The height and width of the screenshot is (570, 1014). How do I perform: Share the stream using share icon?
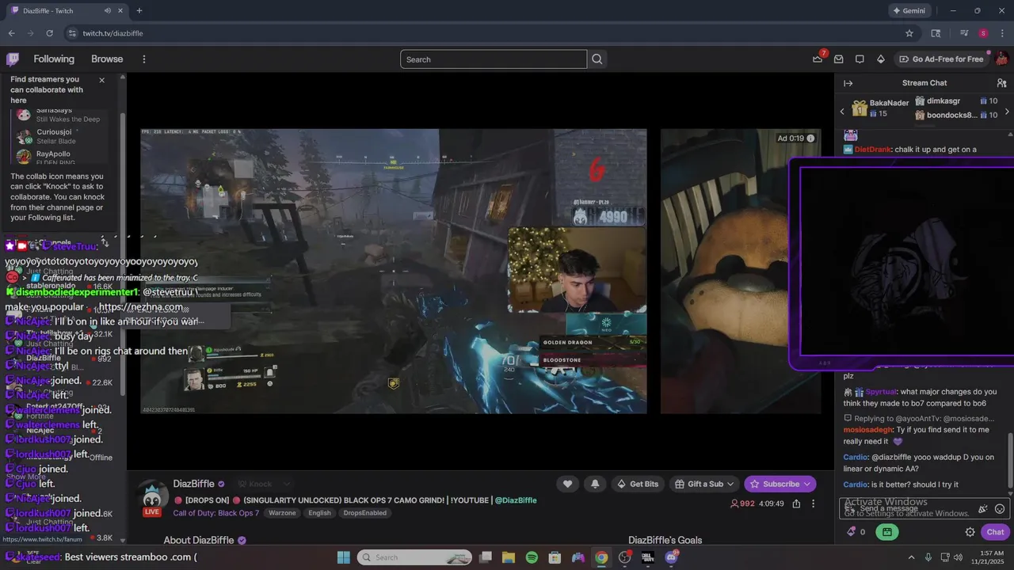coord(796,503)
